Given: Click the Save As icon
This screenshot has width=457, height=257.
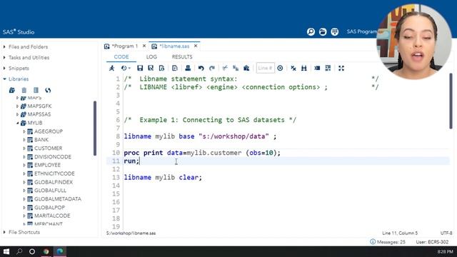Looking at the screenshot, I should 151,69.
